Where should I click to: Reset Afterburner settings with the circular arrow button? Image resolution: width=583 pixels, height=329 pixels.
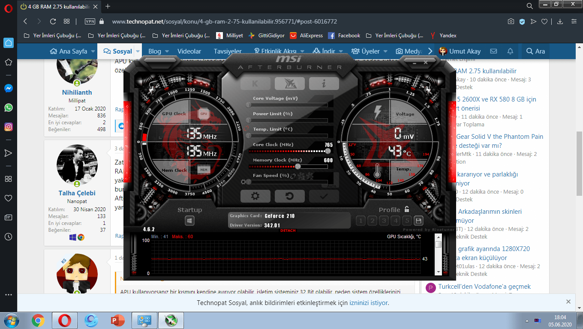coord(290,196)
